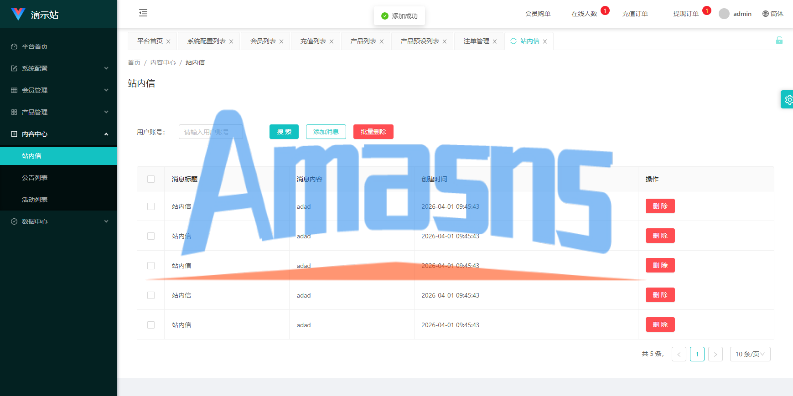This screenshot has height=396, width=793.
Task: Check the second message row checkbox
Action: [x=151, y=236]
